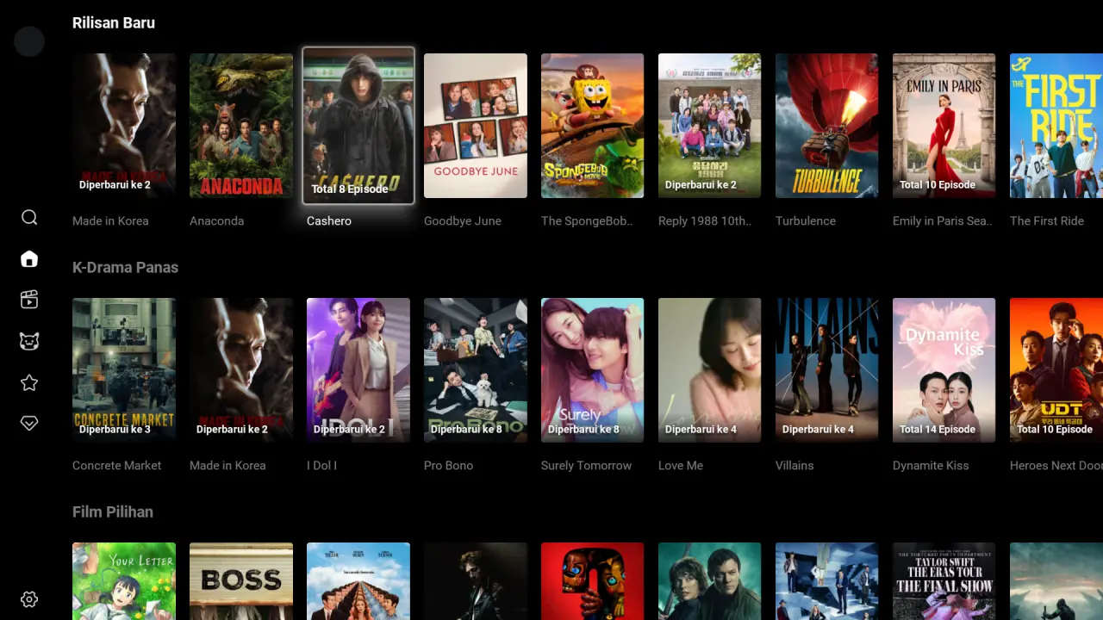
Task: Open the search icon in sidebar
Action: point(29,217)
